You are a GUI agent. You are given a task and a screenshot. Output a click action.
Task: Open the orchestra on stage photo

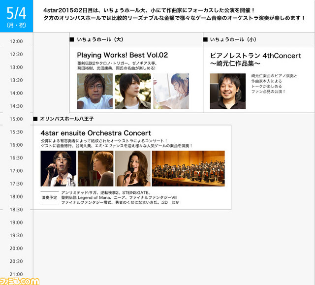(x=189, y=168)
